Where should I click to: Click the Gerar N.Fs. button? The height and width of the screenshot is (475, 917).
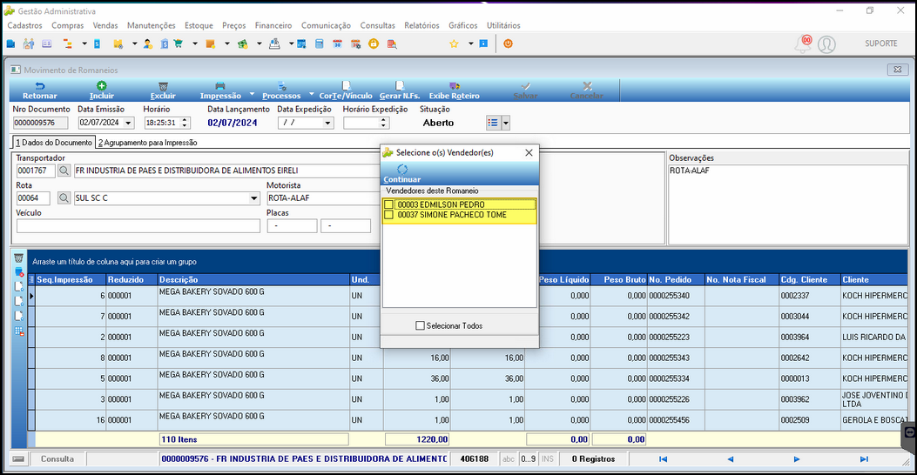[400, 90]
